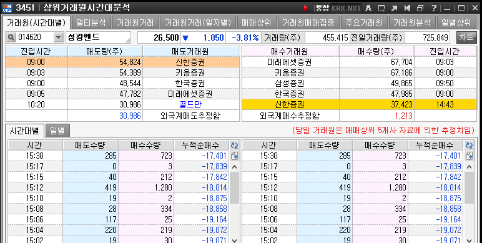Select the 시간대별 sub-tab
The height and width of the screenshot is (243, 482).
24,131
